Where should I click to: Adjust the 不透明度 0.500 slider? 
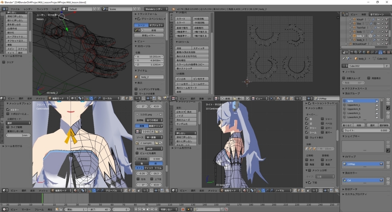(x=149, y=159)
